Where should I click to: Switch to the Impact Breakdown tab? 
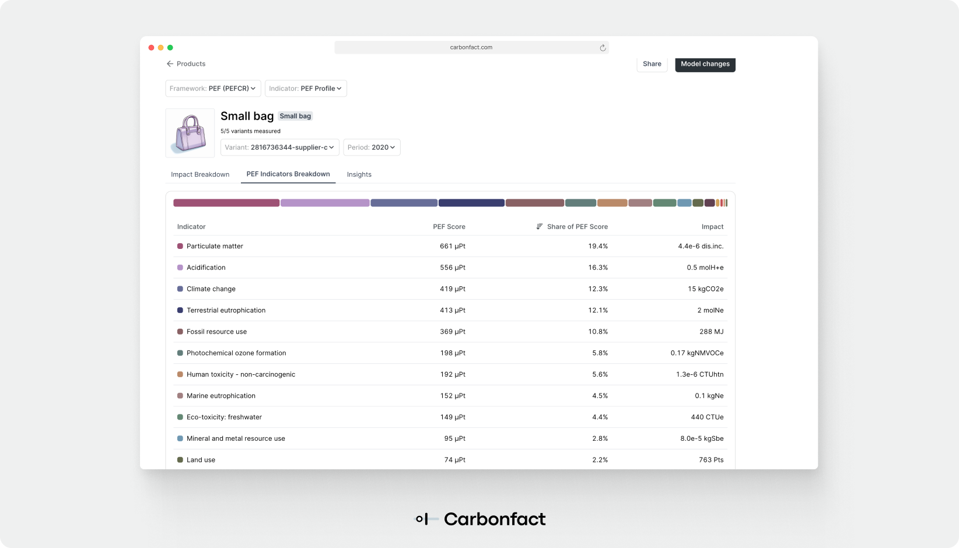[x=199, y=174]
